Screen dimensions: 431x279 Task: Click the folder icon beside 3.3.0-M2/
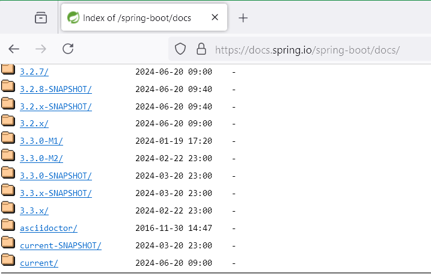click(8, 155)
